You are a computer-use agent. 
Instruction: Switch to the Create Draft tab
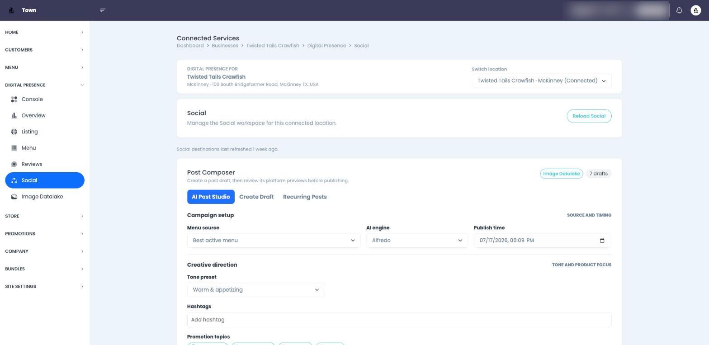pyautogui.click(x=256, y=197)
